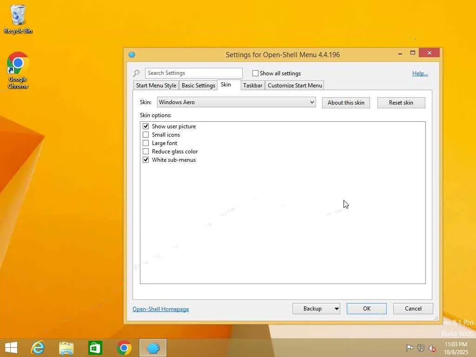Image resolution: width=476 pixels, height=357 pixels.
Task: Click the Cancel button
Action: pos(413,309)
